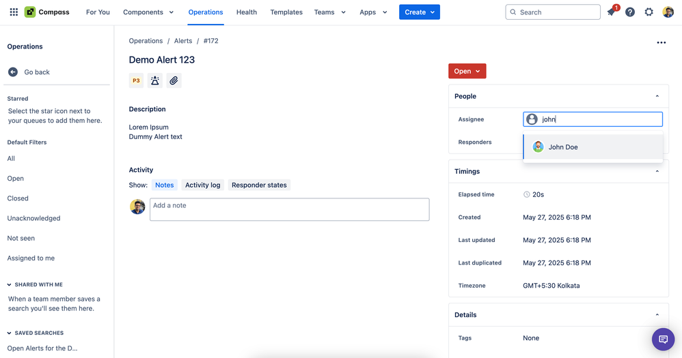Open the Apps dropdown menu
Image resolution: width=682 pixels, height=358 pixels.
tap(373, 12)
